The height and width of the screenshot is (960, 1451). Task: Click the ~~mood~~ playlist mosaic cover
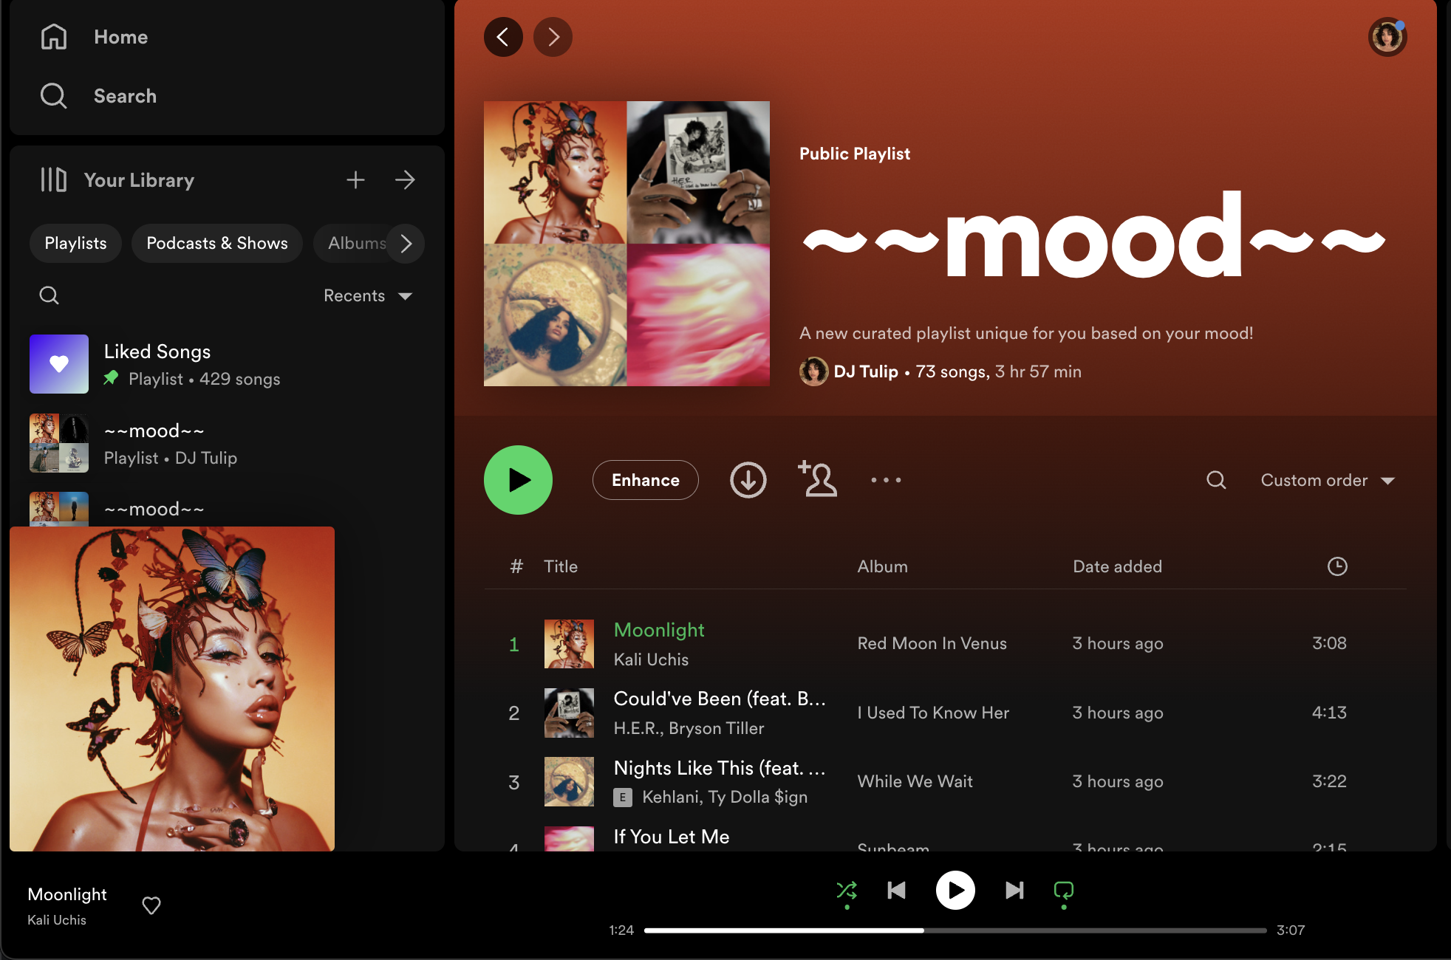point(627,244)
